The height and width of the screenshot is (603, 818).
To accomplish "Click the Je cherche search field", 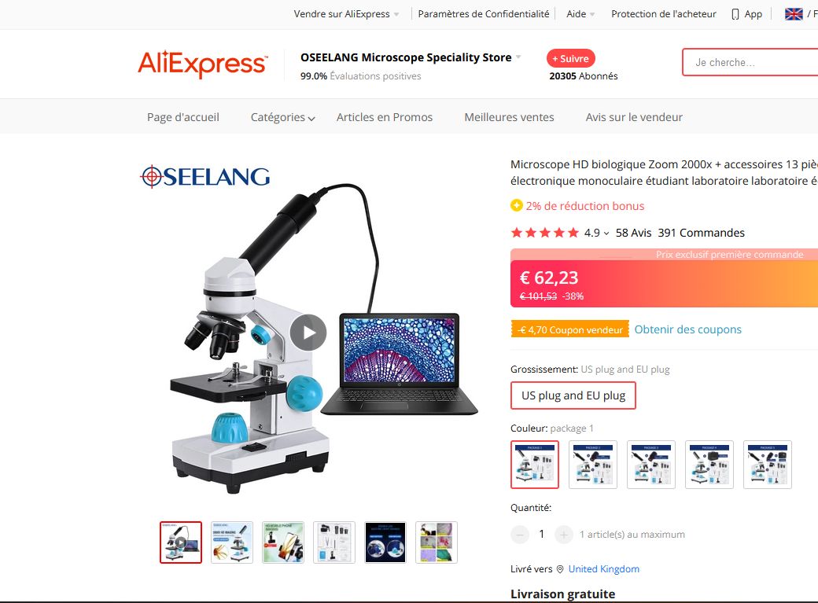I will 750,62.
